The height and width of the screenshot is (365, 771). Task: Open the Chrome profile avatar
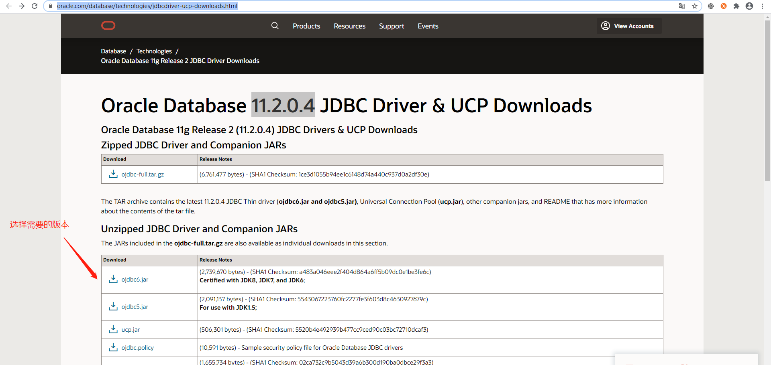(x=749, y=6)
